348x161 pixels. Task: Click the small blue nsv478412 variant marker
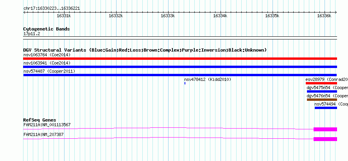click(185, 83)
